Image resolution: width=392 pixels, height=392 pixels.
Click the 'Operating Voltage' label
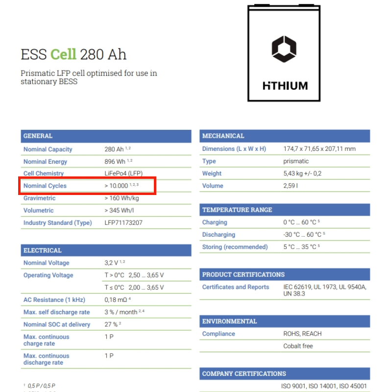48,275
